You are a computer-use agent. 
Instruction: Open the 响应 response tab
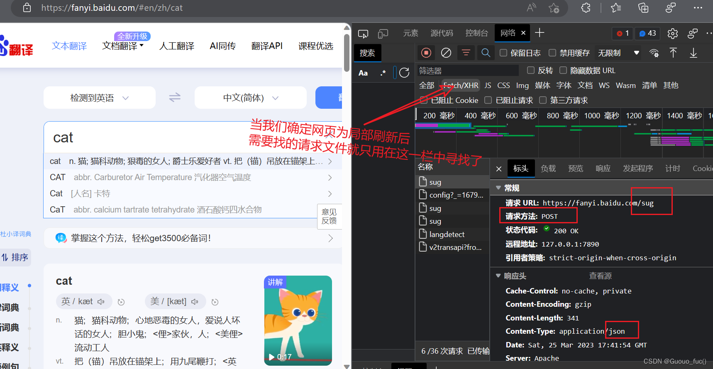[x=603, y=169]
